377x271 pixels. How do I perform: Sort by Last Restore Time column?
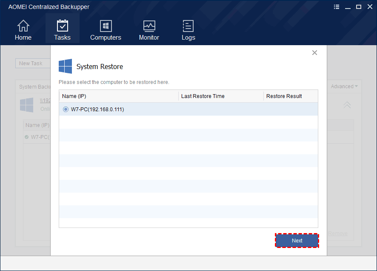pyautogui.click(x=203, y=96)
